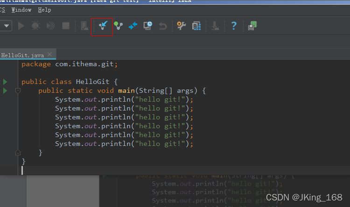Open the Window menu
Viewport: 350px width, 207px height.
pos(21,10)
